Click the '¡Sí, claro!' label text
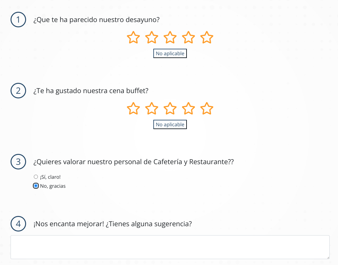This screenshot has width=338, height=265. coord(50,177)
